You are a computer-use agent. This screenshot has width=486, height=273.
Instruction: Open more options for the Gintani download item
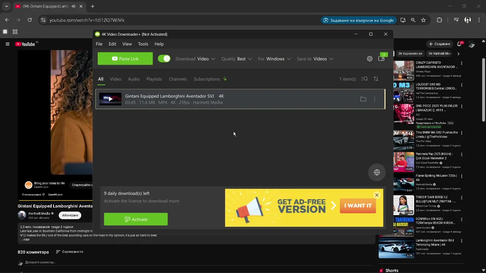pos(375,99)
